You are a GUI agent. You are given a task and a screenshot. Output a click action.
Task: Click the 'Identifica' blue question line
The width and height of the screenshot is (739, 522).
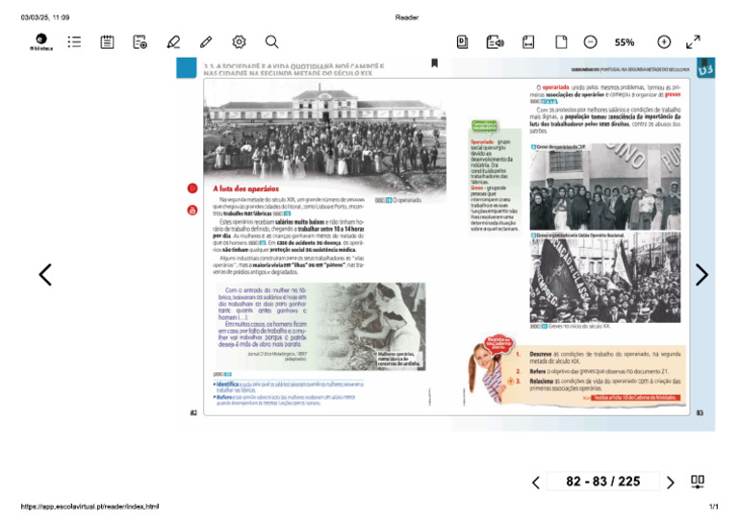pyautogui.click(x=288, y=386)
